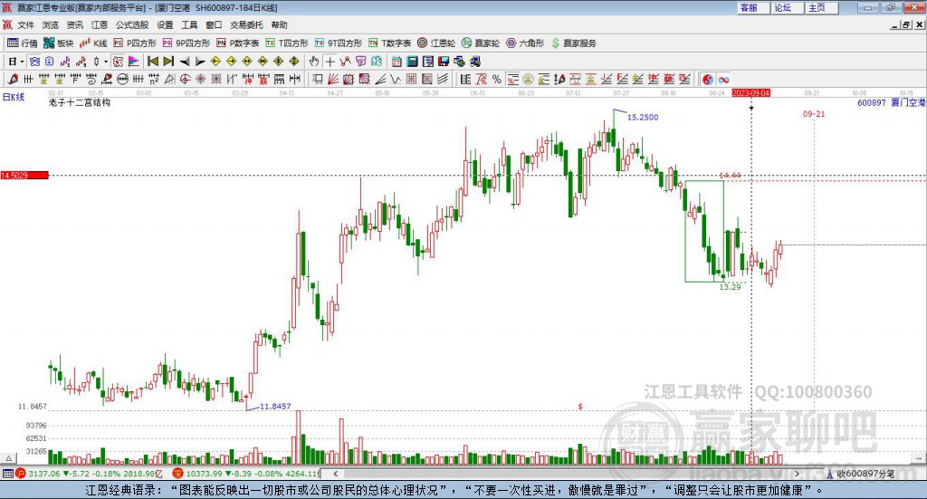Select the red pencil drawing tool
The height and width of the screenshot is (499, 927).
tap(13, 79)
